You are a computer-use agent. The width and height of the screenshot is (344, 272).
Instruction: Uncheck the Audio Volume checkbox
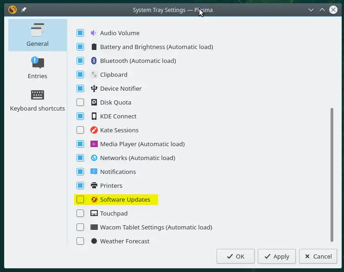pos(80,33)
